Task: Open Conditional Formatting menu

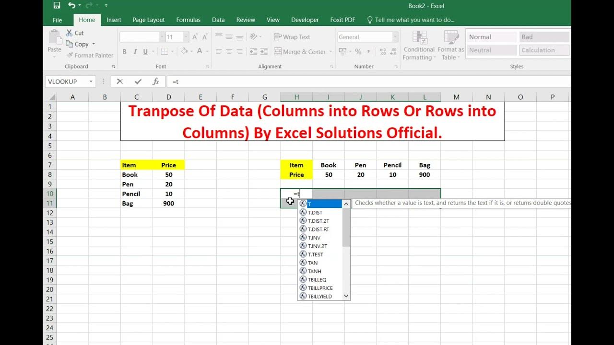Action: (419, 46)
